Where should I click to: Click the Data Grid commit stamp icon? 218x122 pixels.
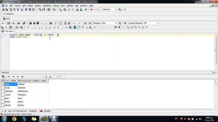coord(46,77)
